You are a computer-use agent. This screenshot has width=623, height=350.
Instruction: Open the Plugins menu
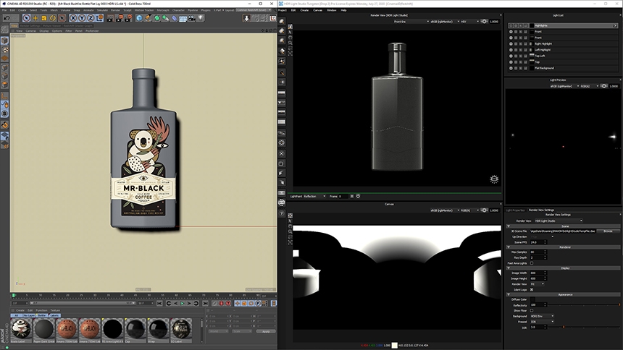point(206,10)
